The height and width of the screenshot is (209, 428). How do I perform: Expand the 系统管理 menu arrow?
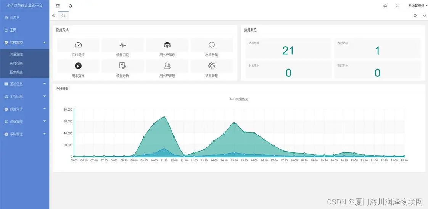coord(45,134)
